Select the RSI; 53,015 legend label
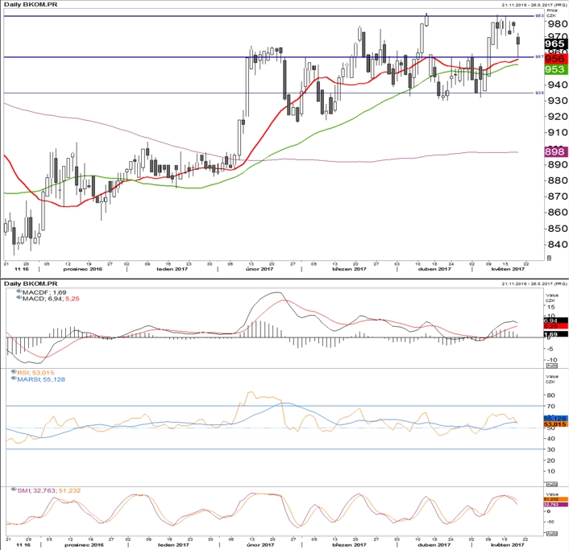The height and width of the screenshot is (550, 569). pos(35,373)
